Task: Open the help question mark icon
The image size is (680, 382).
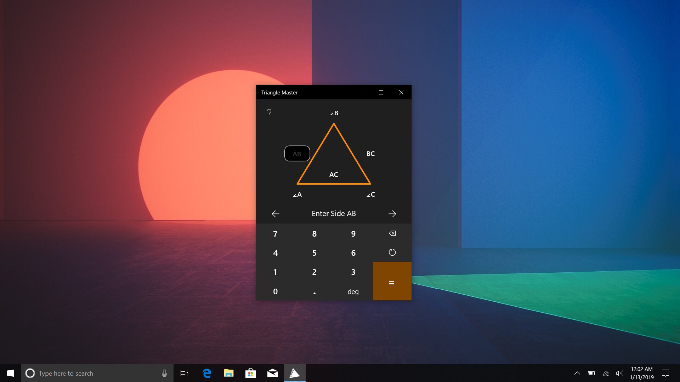Action: (x=269, y=113)
